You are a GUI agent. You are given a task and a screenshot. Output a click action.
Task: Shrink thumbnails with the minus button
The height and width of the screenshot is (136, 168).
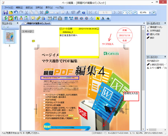point(4,27)
